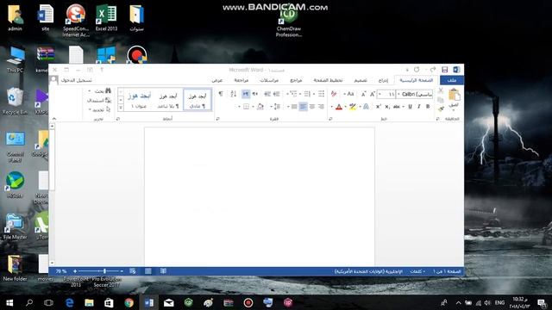
Task: Click the Find binoculars icon
Action: click(108, 91)
